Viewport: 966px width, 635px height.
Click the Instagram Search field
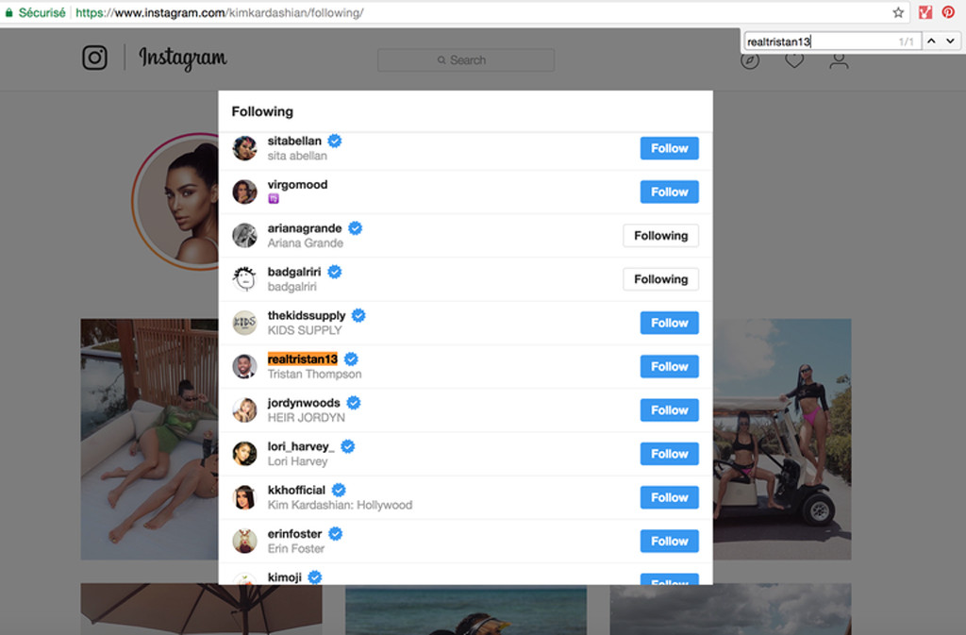click(x=466, y=60)
